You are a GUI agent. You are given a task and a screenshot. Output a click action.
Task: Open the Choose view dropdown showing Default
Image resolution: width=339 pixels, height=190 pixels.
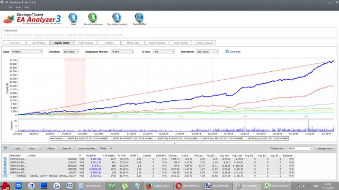pos(299,148)
